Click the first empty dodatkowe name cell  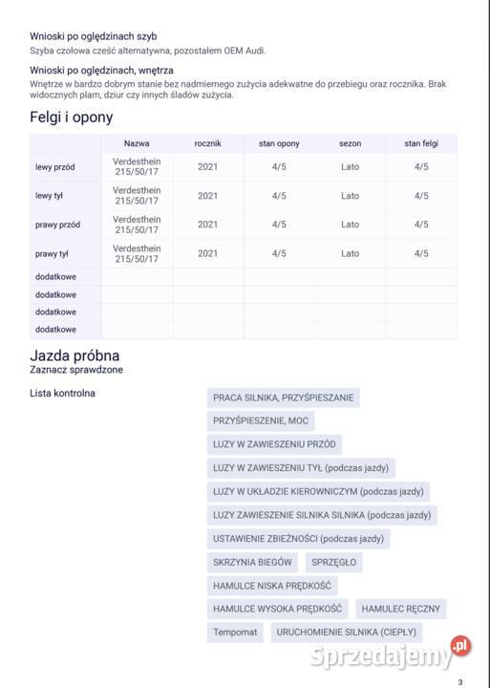pos(137,277)
